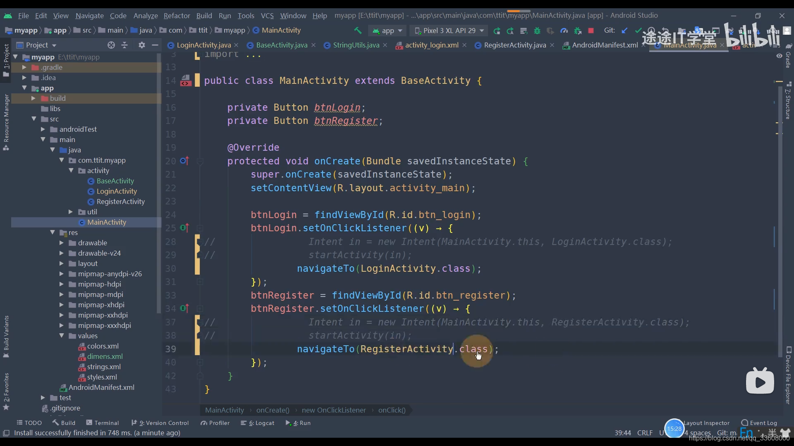The image size is (794, 446).
Task: Open the Gradle side panel
Action: point(788,57)
